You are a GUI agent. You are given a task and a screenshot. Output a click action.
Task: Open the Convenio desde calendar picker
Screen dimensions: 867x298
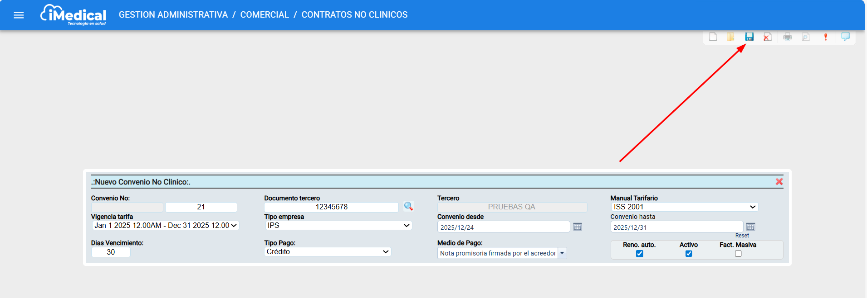coord(577,227)
